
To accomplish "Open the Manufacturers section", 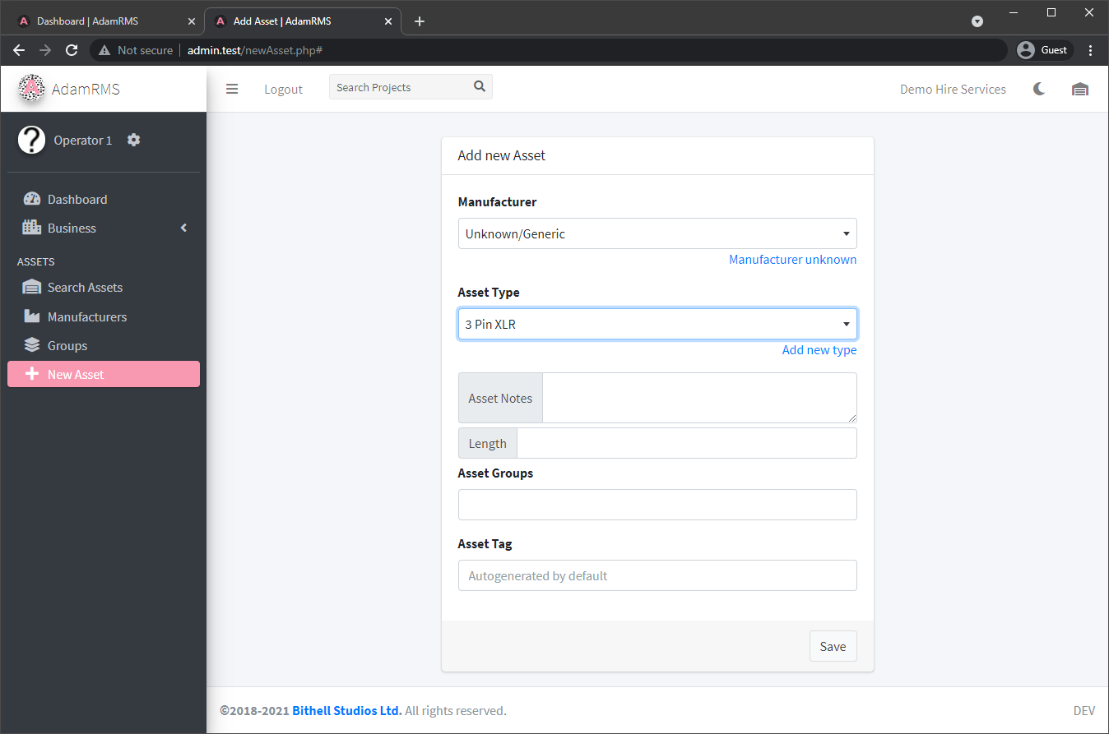I will (86, 316).
